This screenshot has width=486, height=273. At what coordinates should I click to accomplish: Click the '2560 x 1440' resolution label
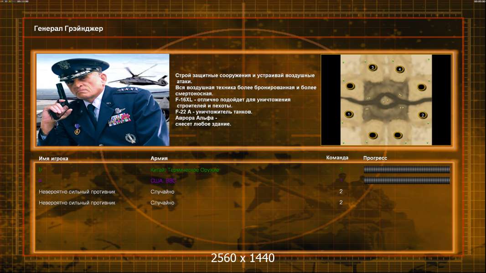(243, 258)
